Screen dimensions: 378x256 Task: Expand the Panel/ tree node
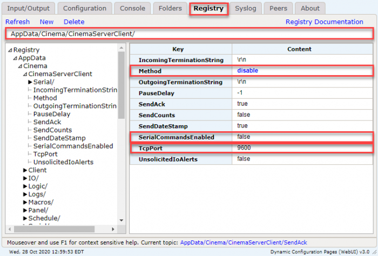(25, 211)
